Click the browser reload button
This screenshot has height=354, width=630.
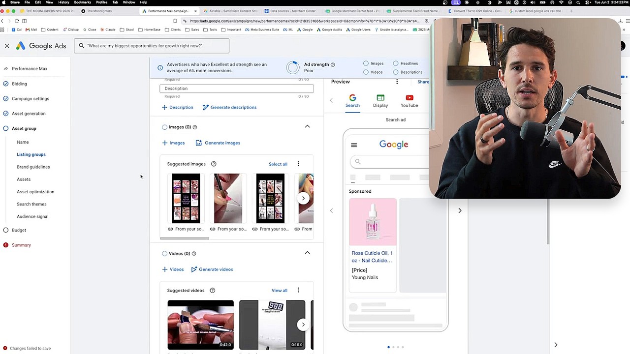17,21
